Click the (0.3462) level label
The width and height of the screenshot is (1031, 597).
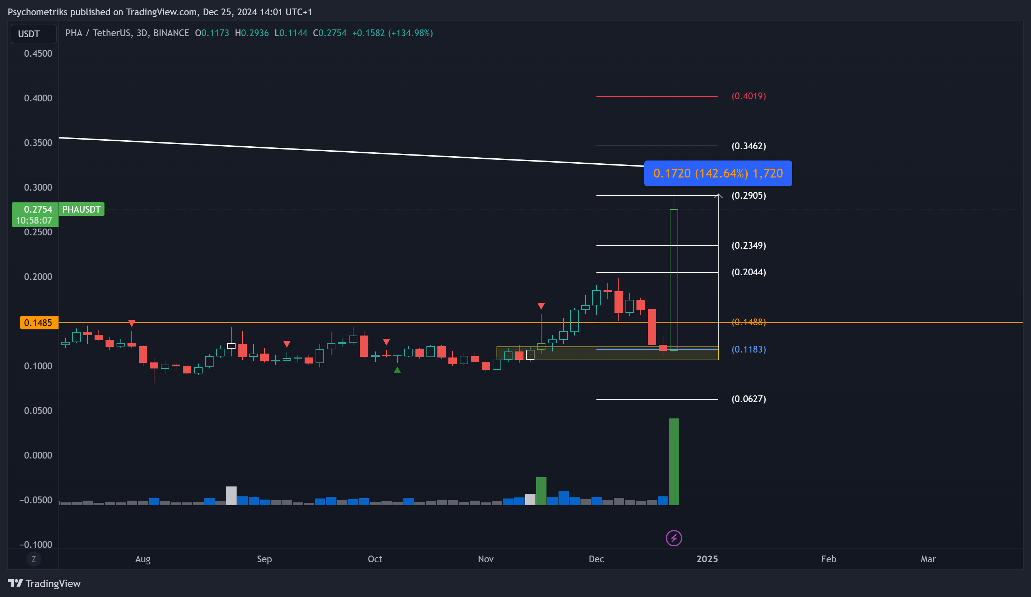[749, 146]
